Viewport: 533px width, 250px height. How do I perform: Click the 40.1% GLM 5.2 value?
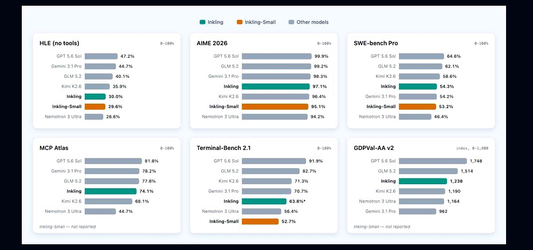(123, 76)
